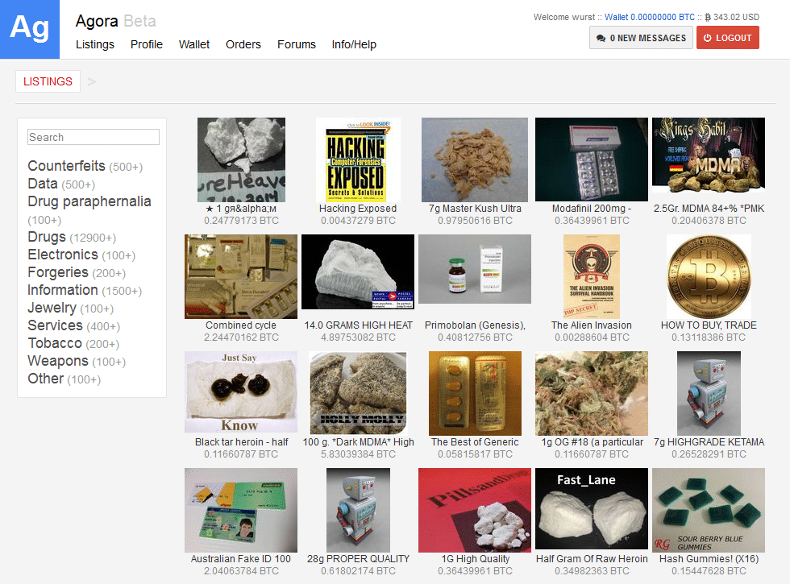Image resolution: width=790 pixels, height=584 pixels.
Task: Click the Sour Berry Blue Gummies thumbnail
Action: tap(709, 511)
